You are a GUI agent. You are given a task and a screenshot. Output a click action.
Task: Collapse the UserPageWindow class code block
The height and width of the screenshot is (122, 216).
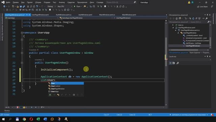coord(22,53)
